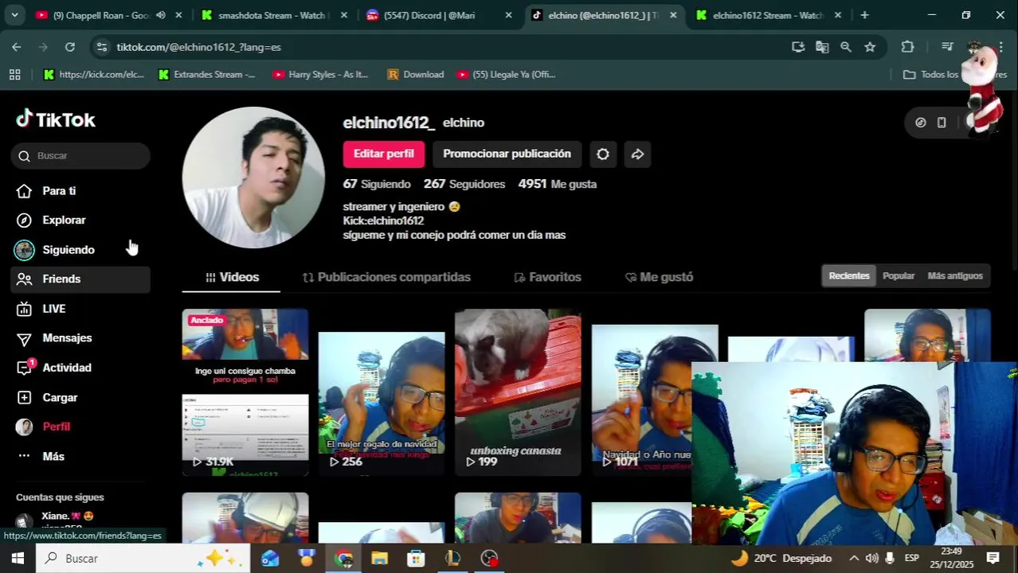Click the zoom magnifier icon in address bar

point(846,47)
